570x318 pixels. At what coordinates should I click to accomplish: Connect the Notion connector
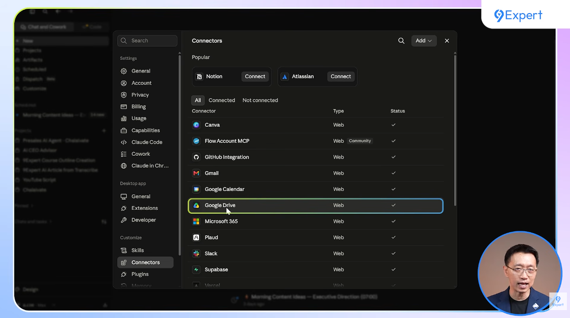click(255, 77)
